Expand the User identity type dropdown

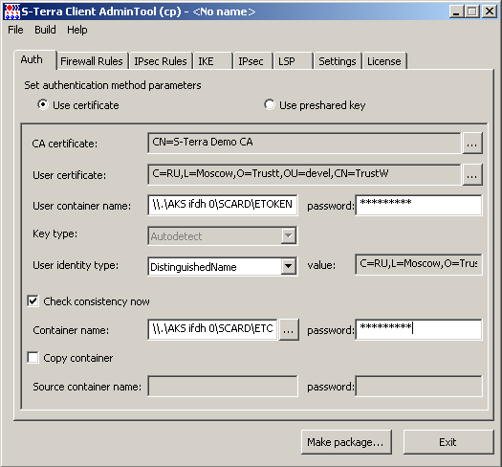[288, 266]
